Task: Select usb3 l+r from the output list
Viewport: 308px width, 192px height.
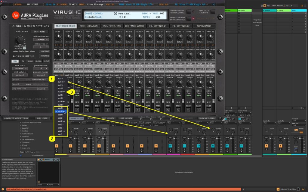Action: click(x=61, y=131)
